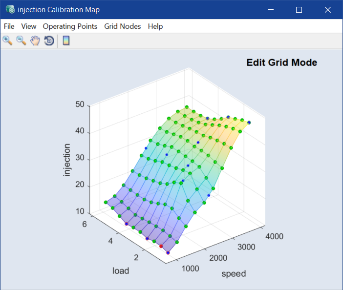Select the Zoom Out tool
343x290 pixels.
click(x=21, y=41)
